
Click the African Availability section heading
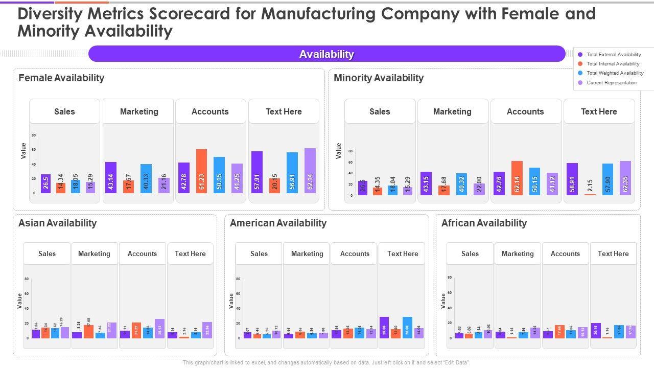pyautogui.click(x=484, y=223)
